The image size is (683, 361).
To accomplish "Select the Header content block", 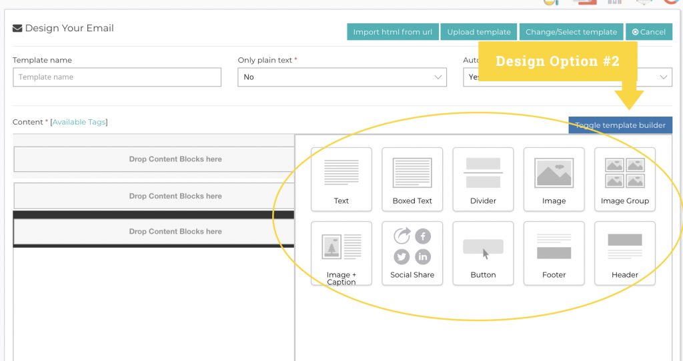I will coord(624,254).
